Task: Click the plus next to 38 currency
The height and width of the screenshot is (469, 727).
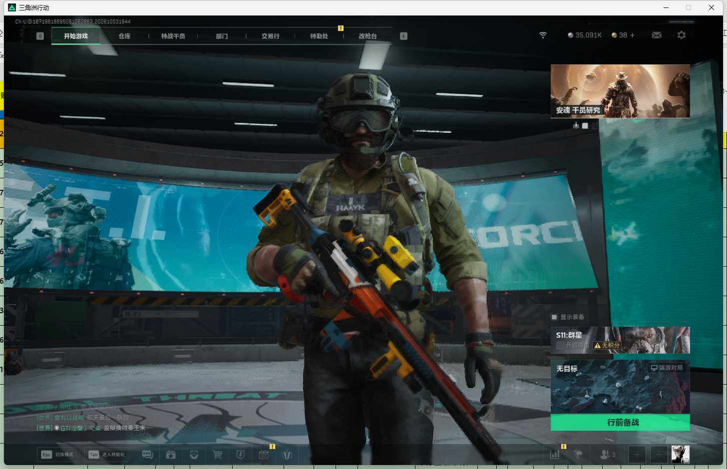Action: point(632,35)
